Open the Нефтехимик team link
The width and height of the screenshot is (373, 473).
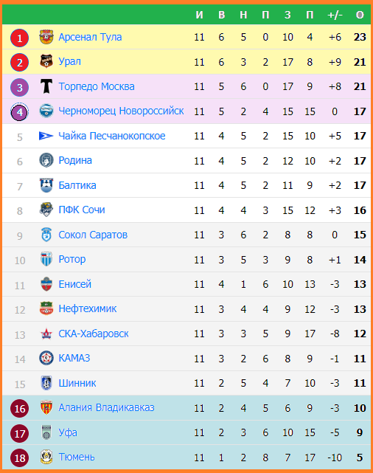tap(88, 308)
